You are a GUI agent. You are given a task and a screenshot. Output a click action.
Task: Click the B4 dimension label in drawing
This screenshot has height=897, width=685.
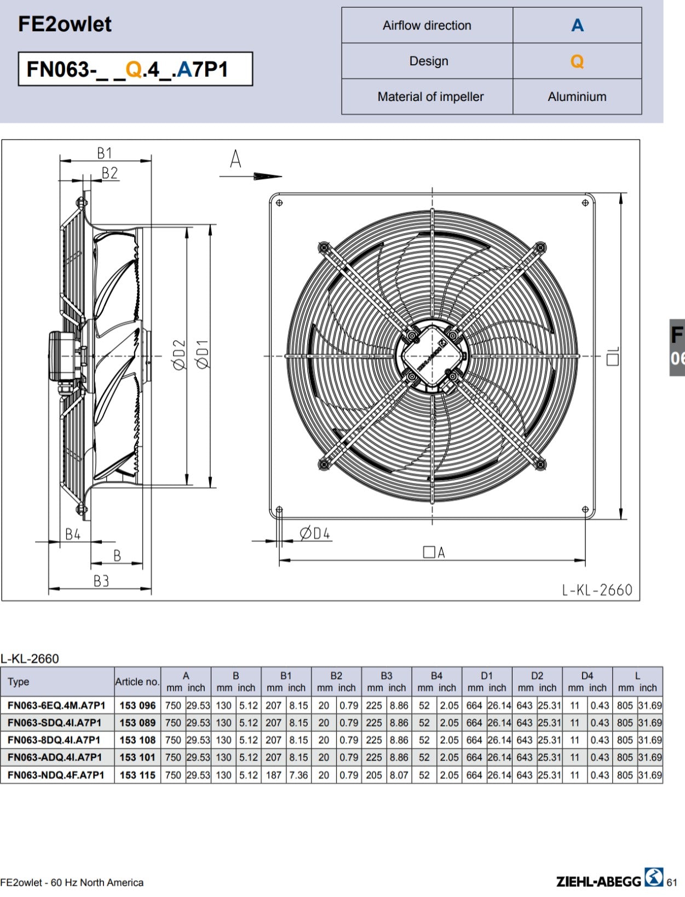click(x=73, y=534)
